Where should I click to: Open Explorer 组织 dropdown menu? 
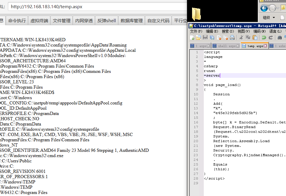269,18
